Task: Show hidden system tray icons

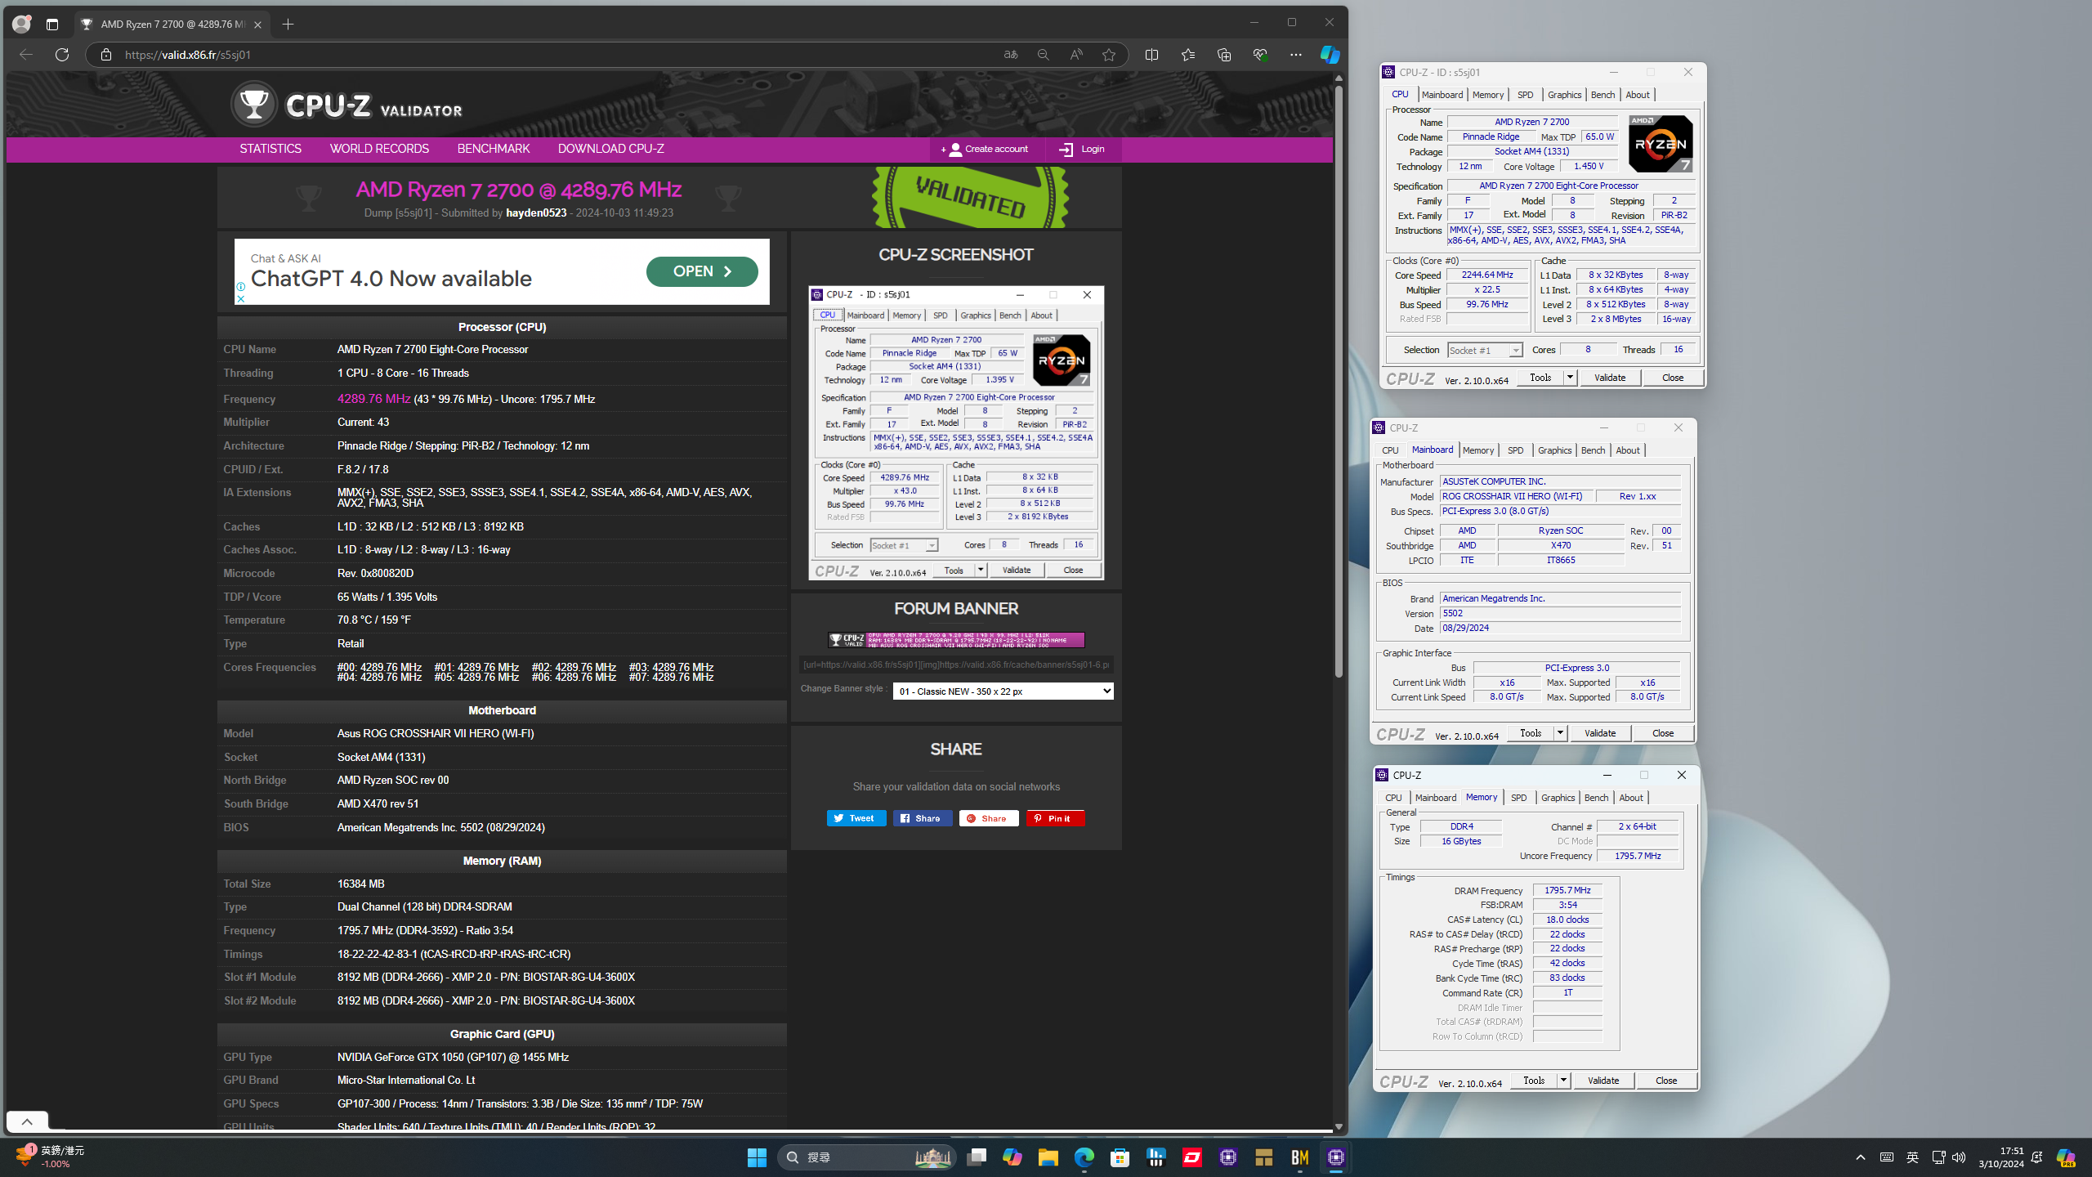Action: pyautogui.click(x=1861, y=1157)
